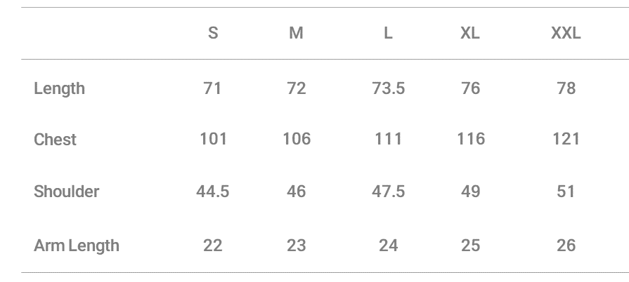Click the S size column header

click(213, 33)
